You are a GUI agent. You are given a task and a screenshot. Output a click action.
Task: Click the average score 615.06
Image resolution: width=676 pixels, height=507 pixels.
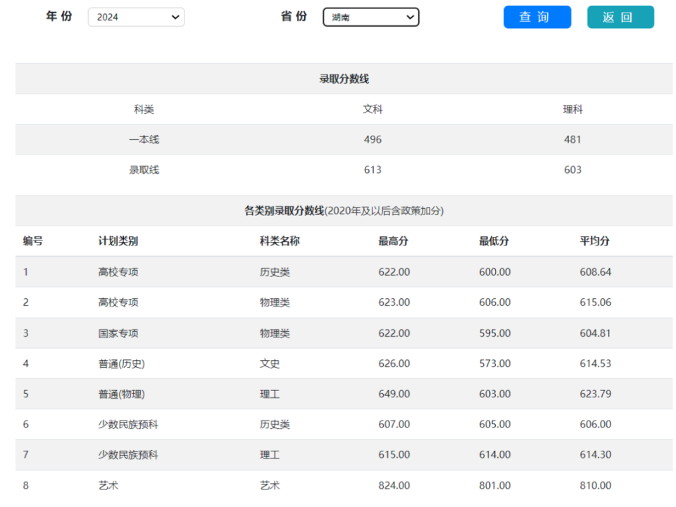point(596,302)
